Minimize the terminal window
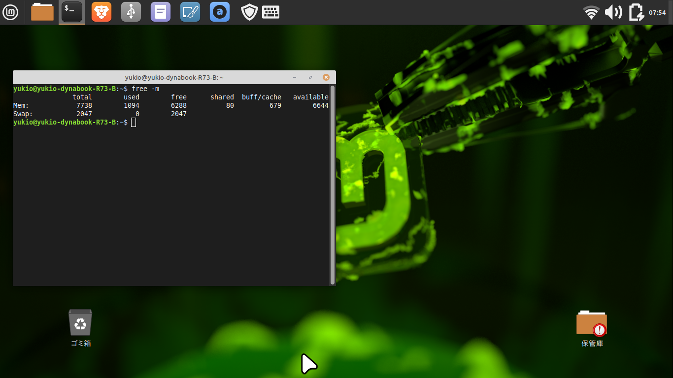673x378 pixels. pyautogui.click(x=295, y=77)
